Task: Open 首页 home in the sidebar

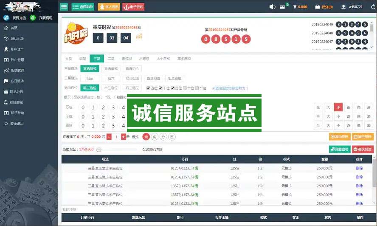Action: pyautogui.click(x=14, y=28)
